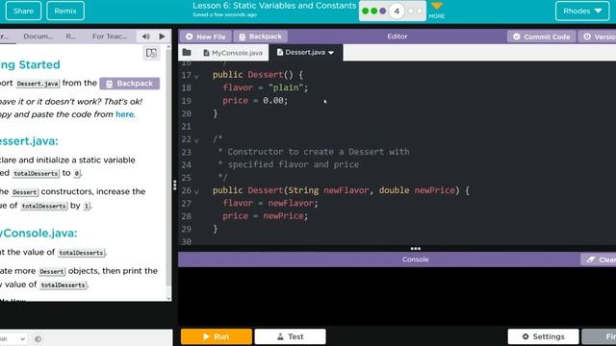Click the Lesson 6 title text

tap(274, 6)
